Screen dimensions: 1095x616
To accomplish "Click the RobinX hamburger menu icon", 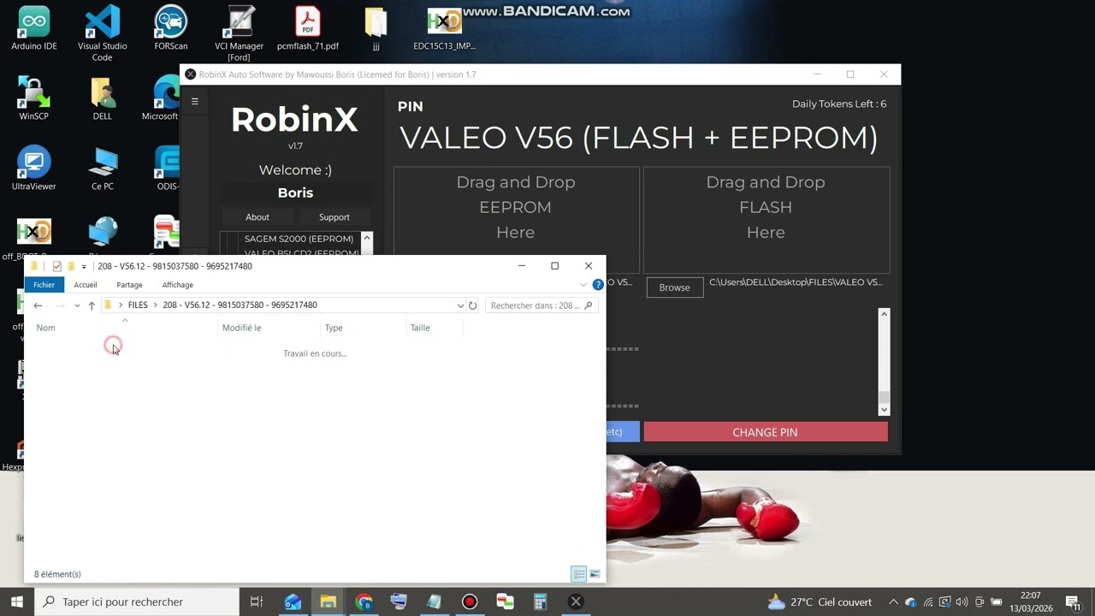I will point(194,101).
